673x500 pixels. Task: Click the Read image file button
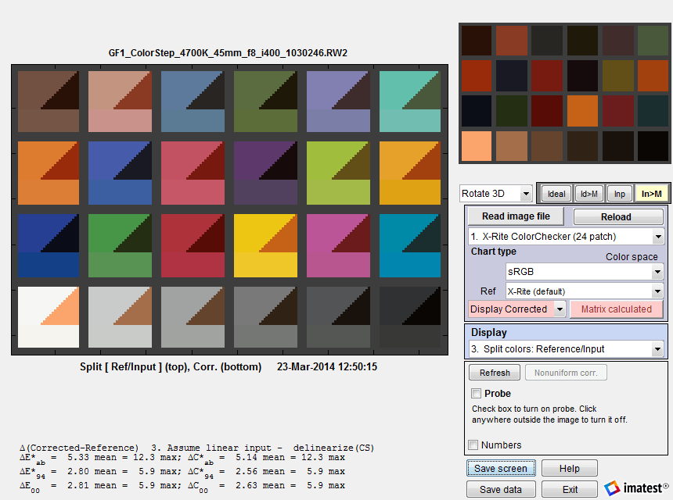[515, 216]
